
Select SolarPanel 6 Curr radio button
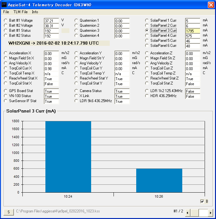tap(147, 46)
